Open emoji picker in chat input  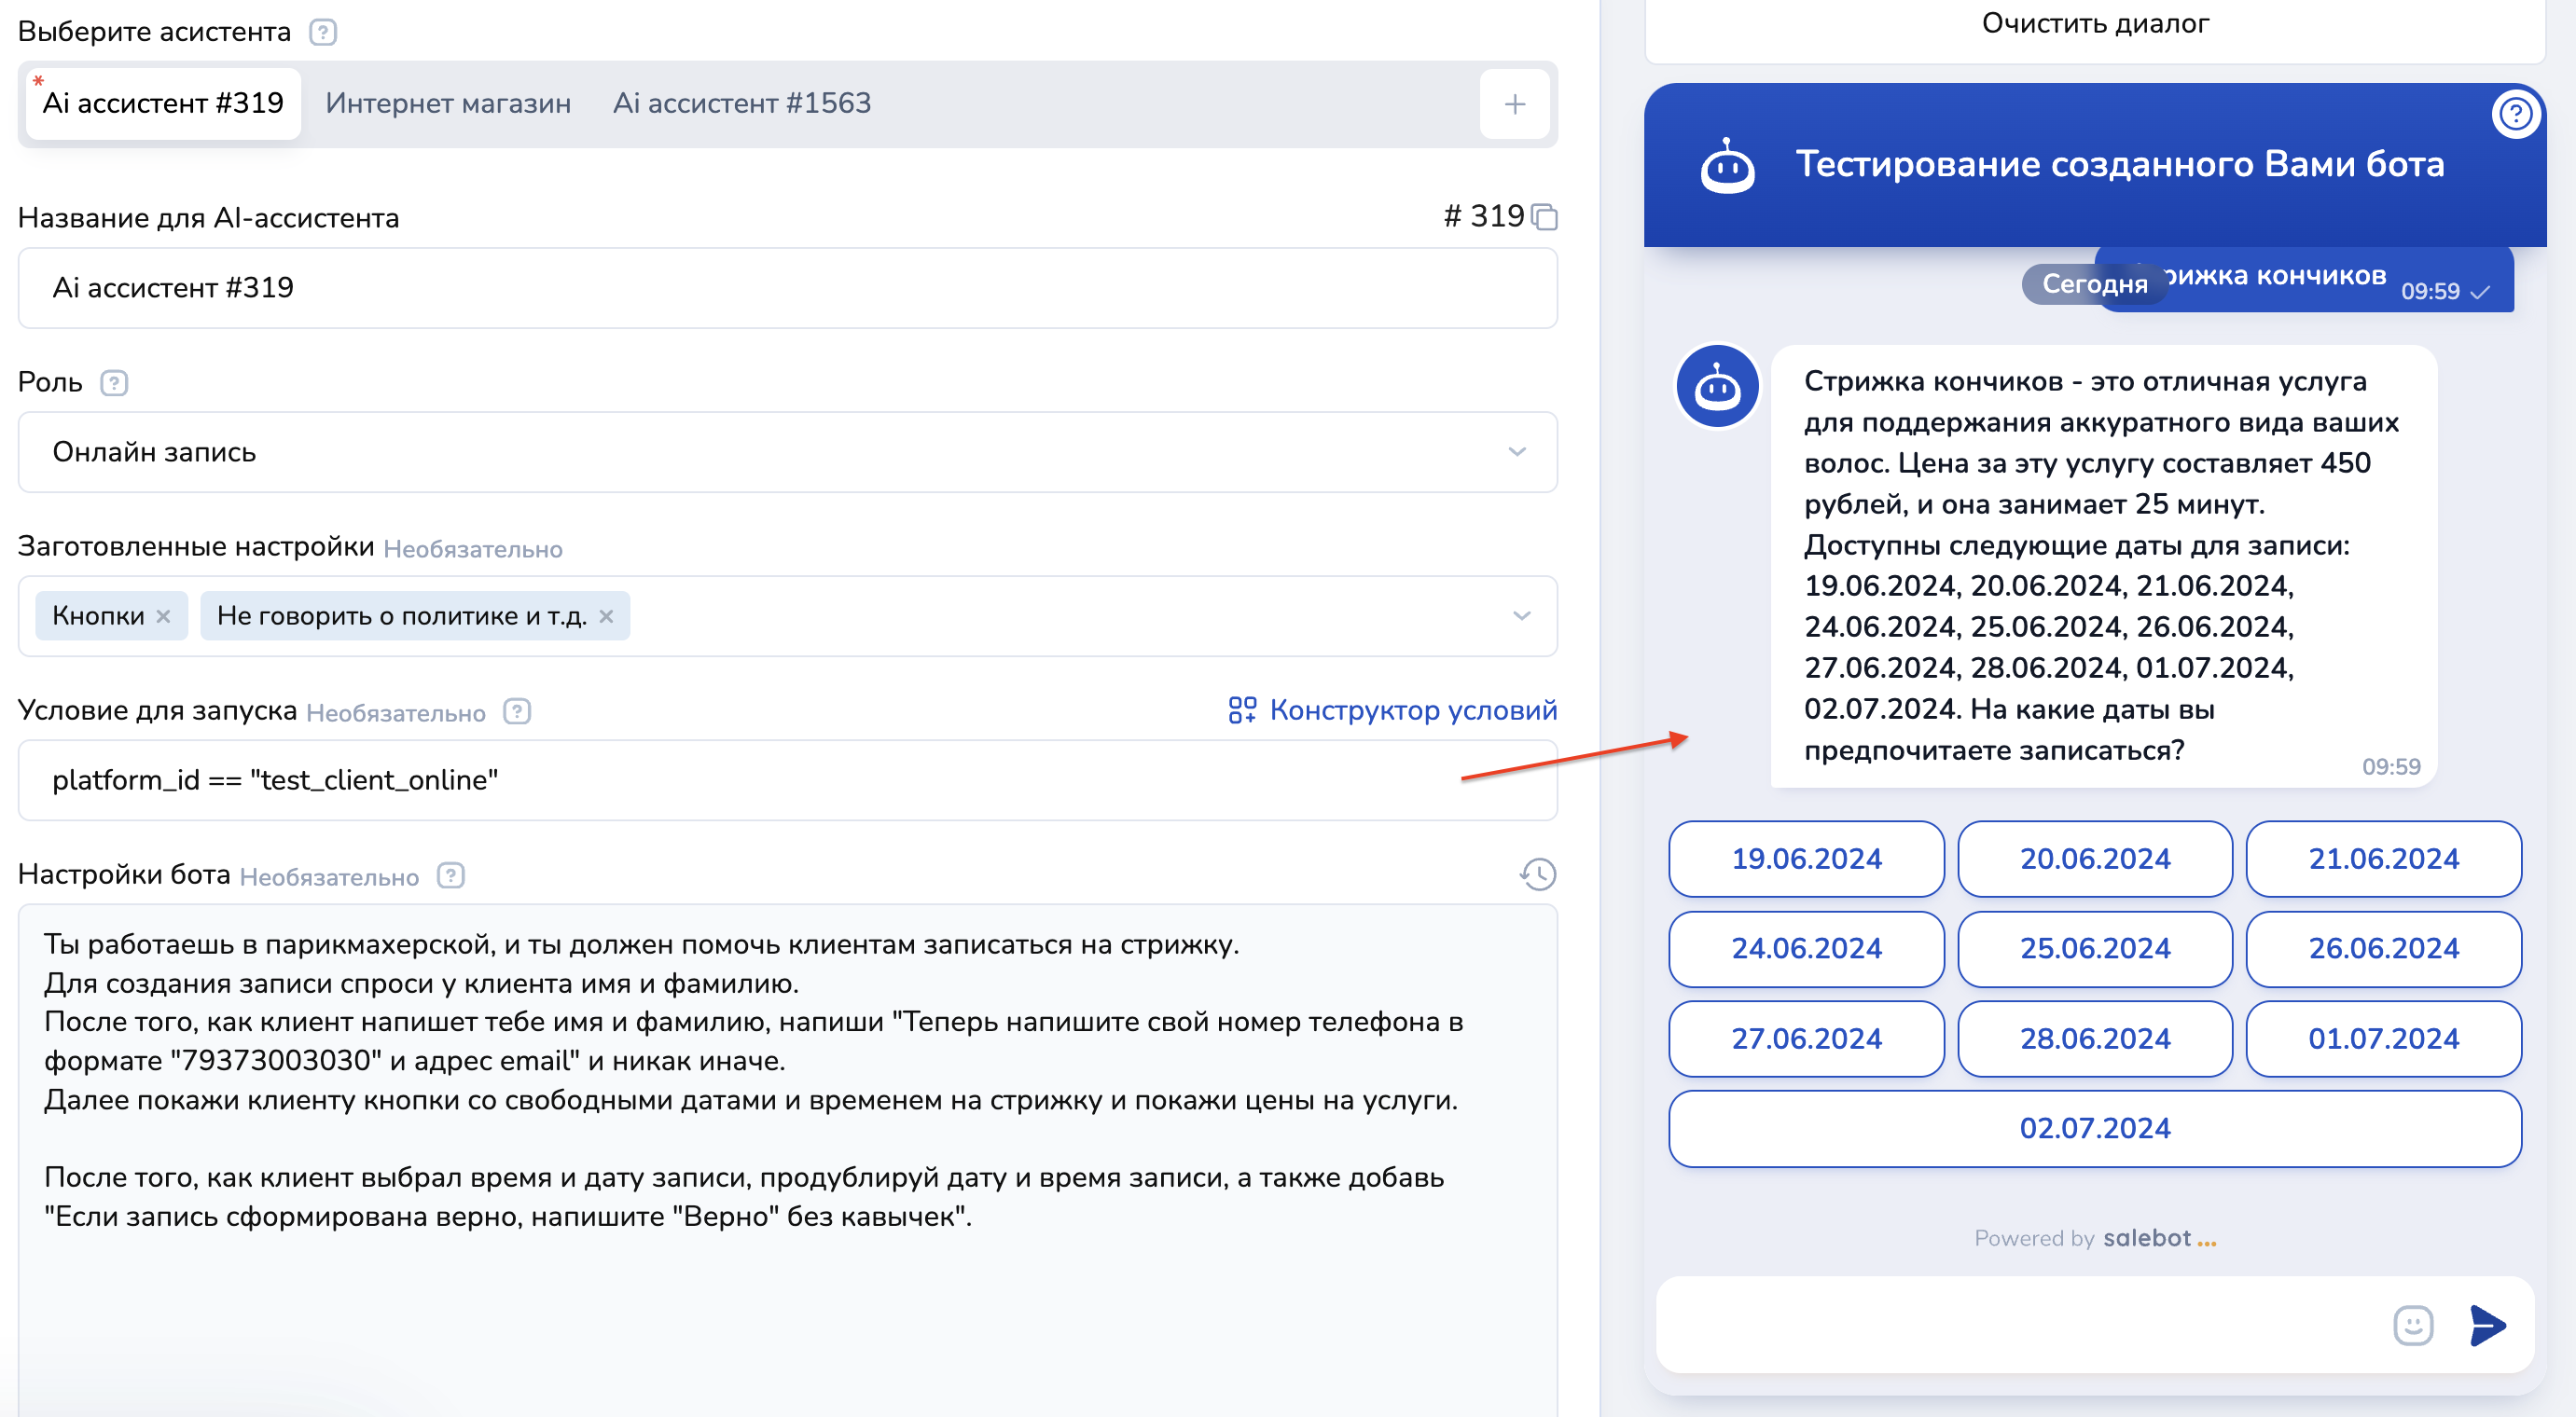(x=2412, y=1326)
